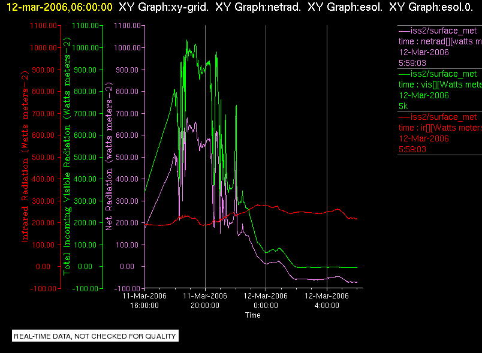Viewport: 482px width, 353px height.
Task: Click the Net Radiation axis label
Action: [109, 156]
